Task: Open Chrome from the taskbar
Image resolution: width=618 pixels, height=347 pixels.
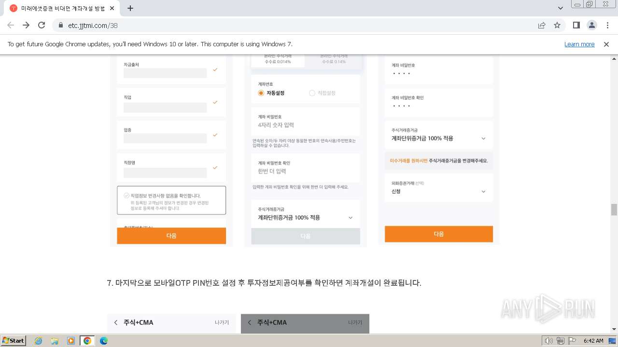Action: coord(87,341)
